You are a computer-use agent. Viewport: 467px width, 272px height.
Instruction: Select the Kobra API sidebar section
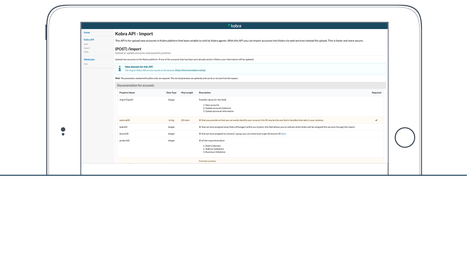point(89,40)
